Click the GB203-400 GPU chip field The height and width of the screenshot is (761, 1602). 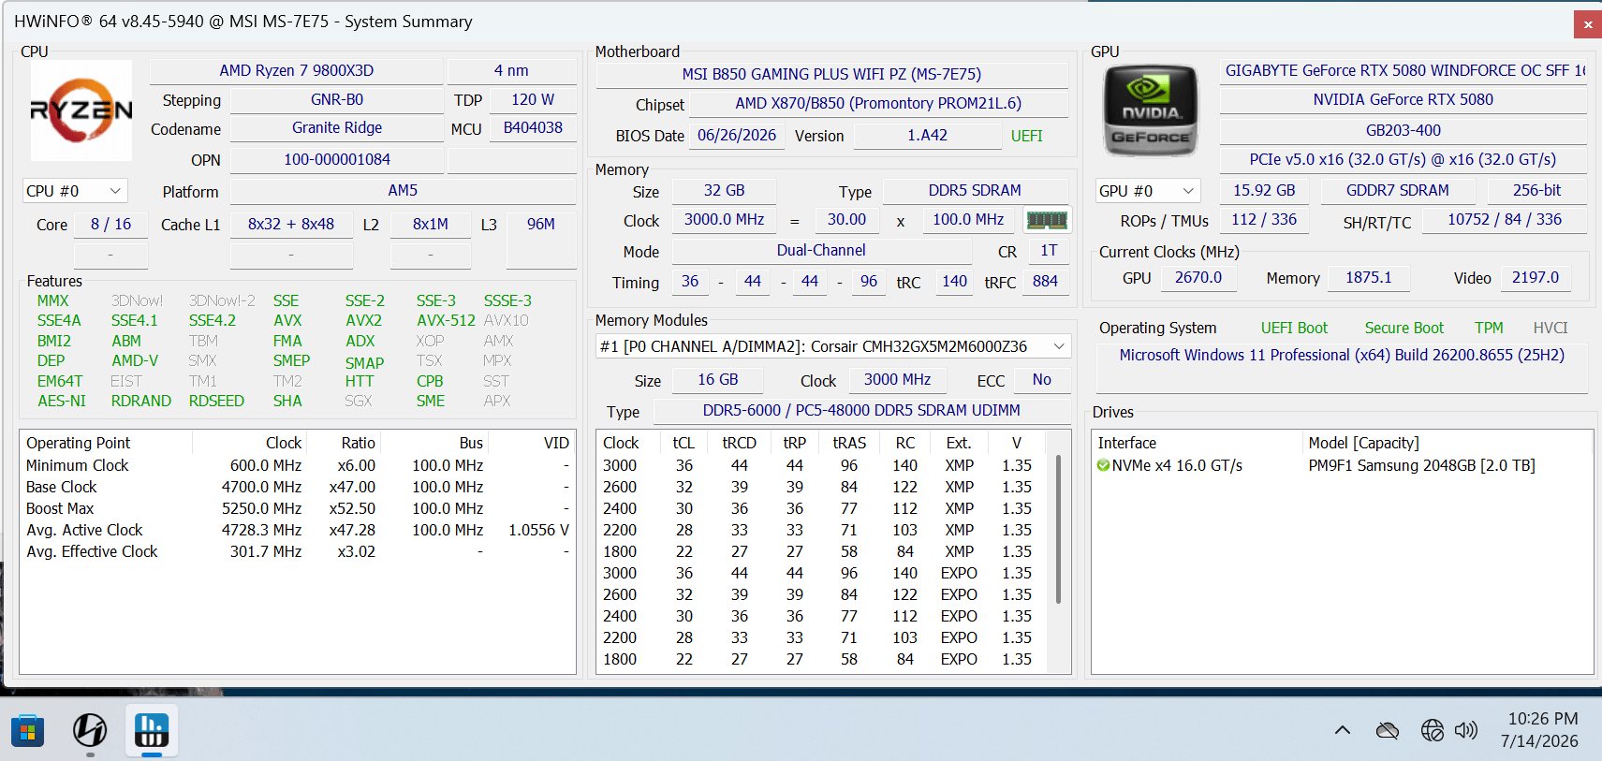coord(1403,131)
